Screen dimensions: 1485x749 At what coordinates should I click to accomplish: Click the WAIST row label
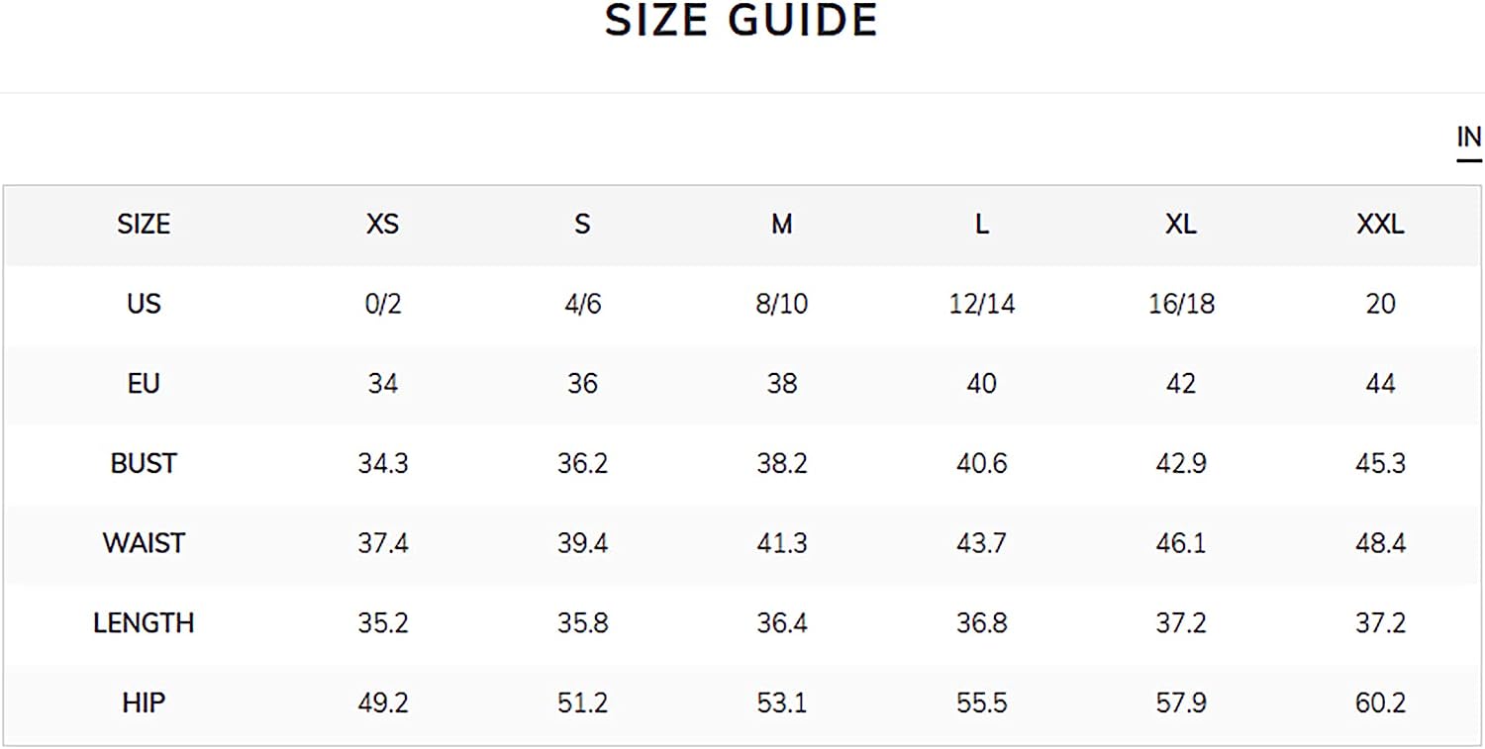pyautogui.click(x=144, y=543)
